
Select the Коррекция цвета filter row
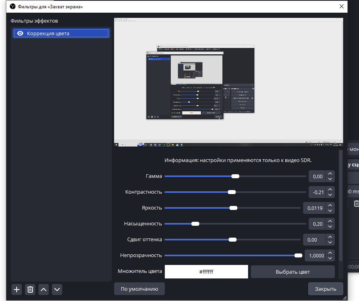[x=61, y=33]
